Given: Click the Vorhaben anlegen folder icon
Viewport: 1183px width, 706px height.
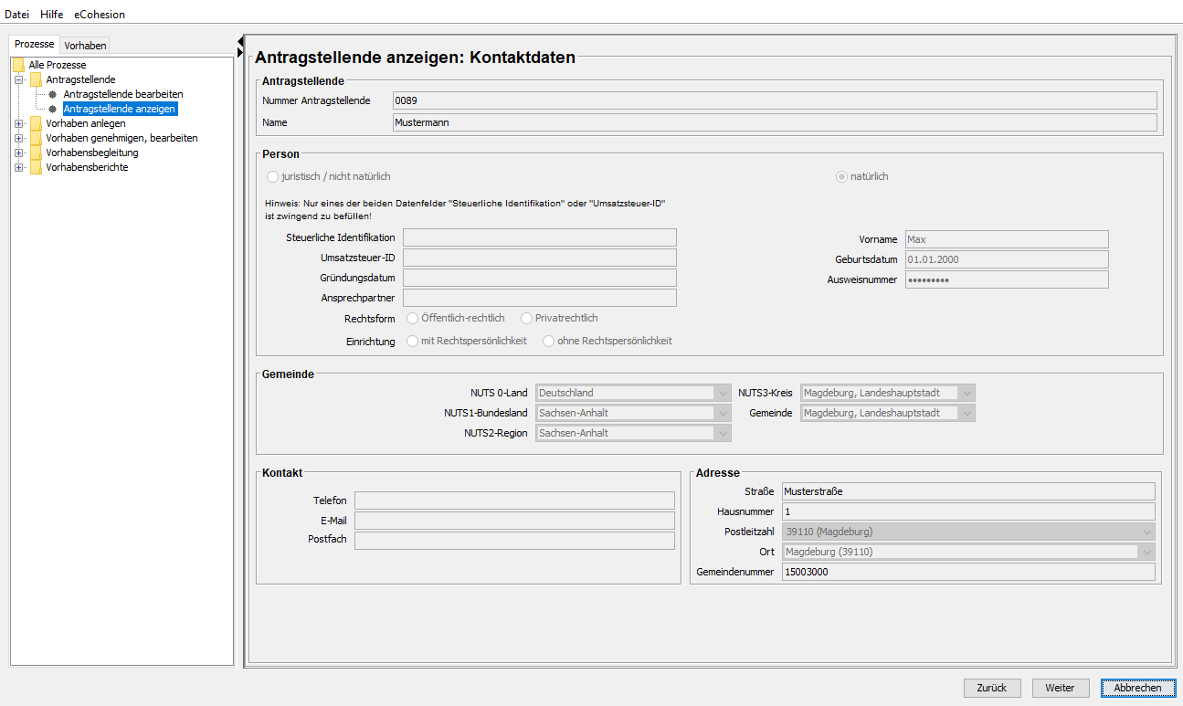Looking at the screenshot, I should coord(36,123).
